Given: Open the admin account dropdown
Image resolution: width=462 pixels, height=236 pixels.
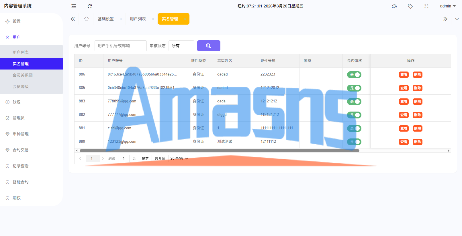Looking at the screenshot, I should coord(448,6).
